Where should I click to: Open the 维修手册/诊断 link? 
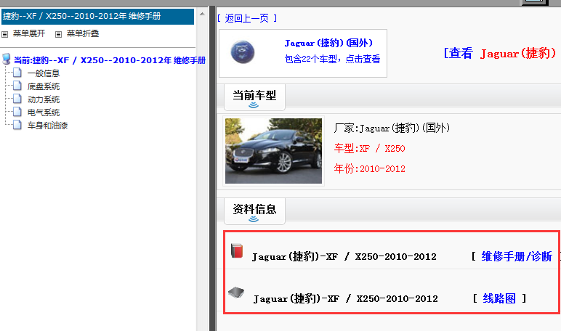[x=517, y=256]
